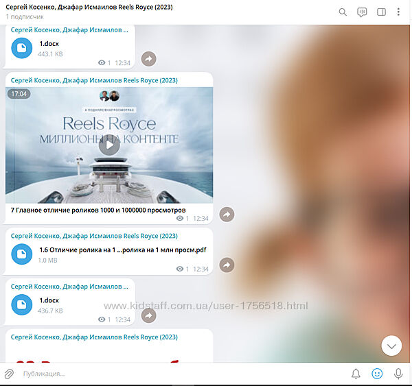The width and height of the screenshot is (412, 386).
Task: Click the channel name above the video post
Action: [x=94, y=80]
